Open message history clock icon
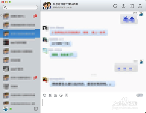146x113 pixels. click(x=61, y=95)
